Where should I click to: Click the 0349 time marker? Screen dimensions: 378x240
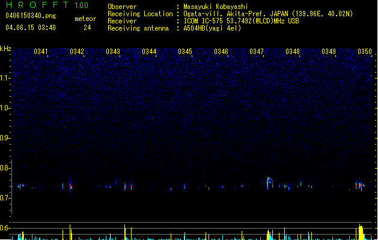329,52
